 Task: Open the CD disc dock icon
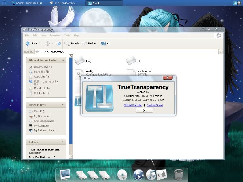coord(122,175)
